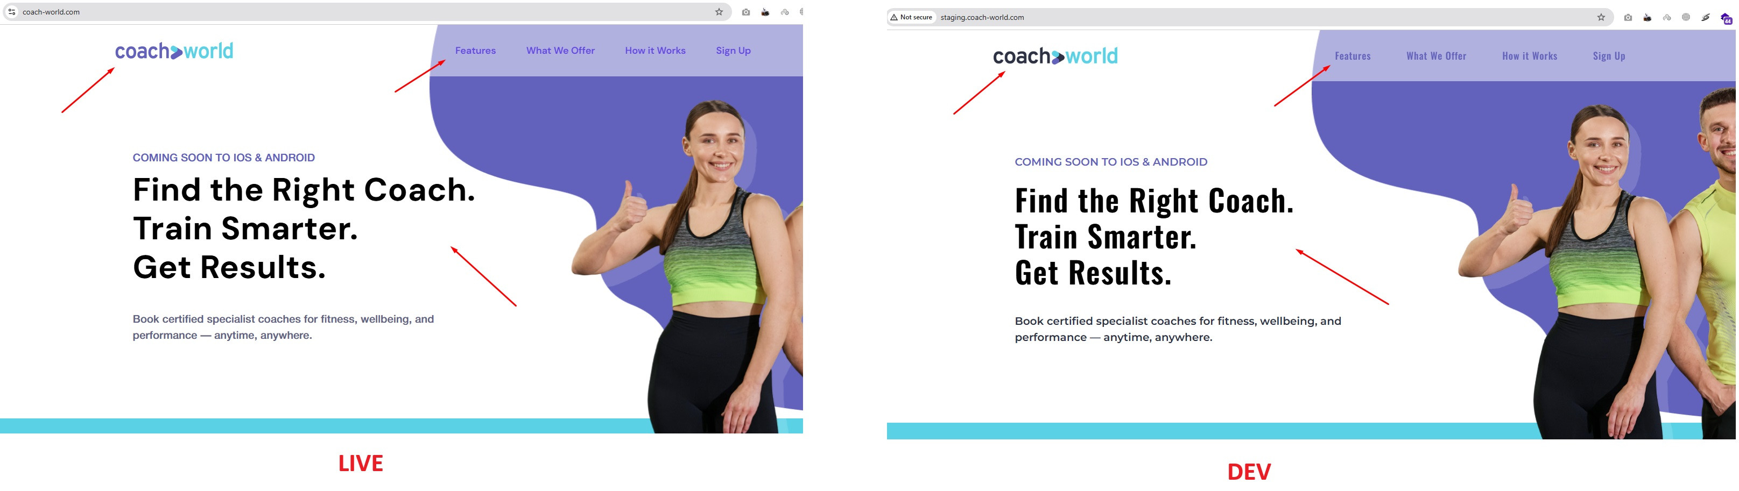Open the grey globe extension in the staging toolbar
Image resolution: width=1739 pixels, height=491 pixels.
(x=1686, y=18)
